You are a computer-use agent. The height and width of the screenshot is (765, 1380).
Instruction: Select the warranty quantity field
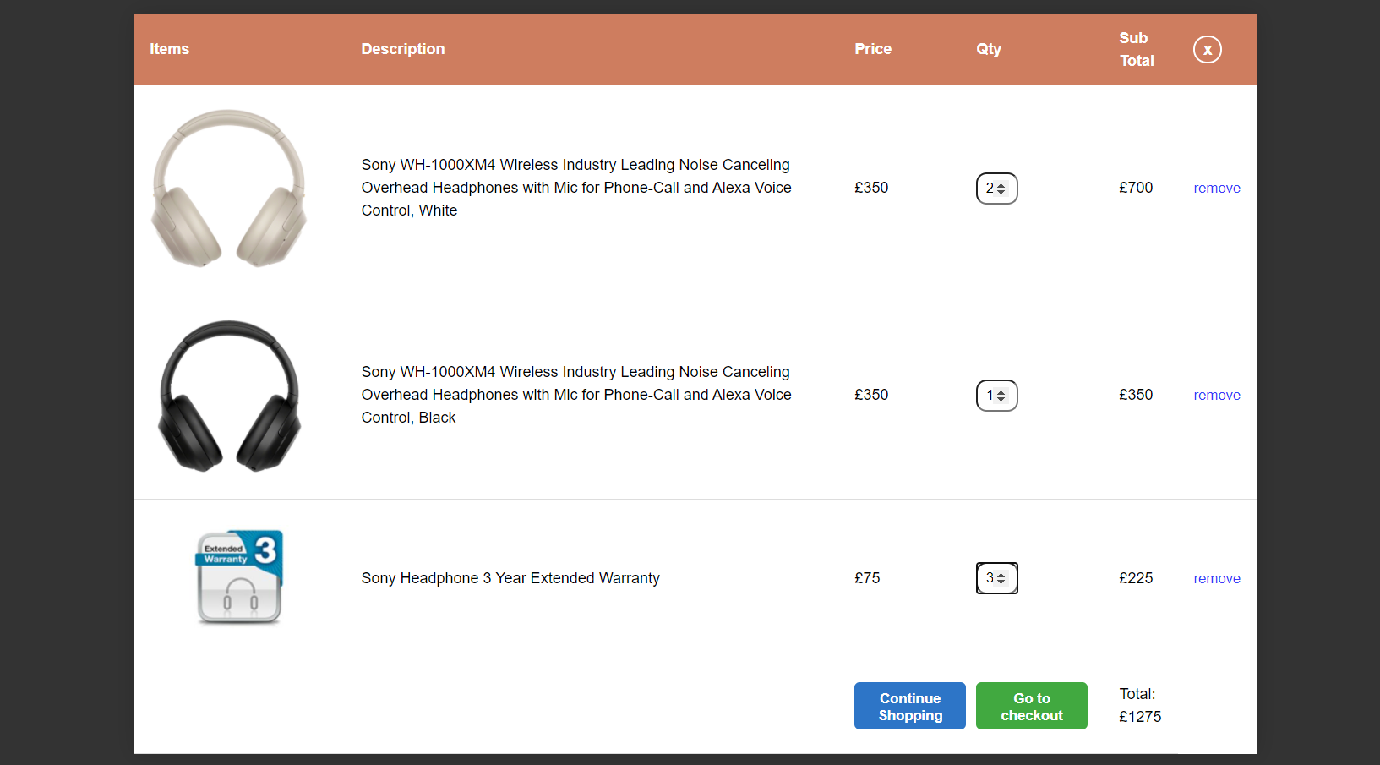[x=990, y=578]
